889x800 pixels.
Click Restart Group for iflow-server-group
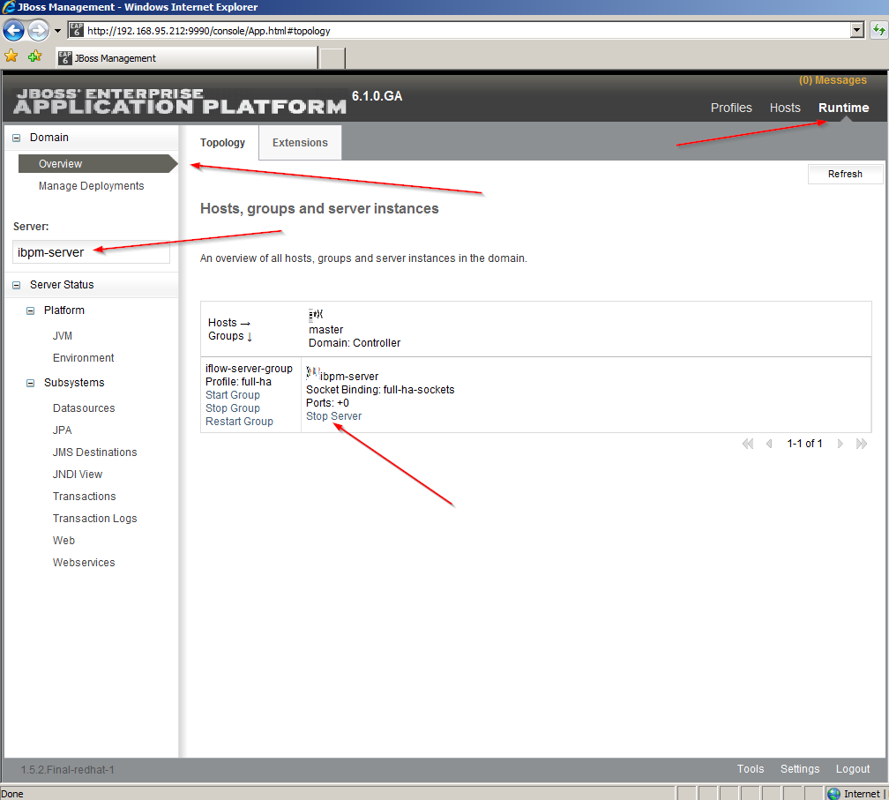[239, 422]
